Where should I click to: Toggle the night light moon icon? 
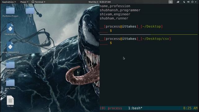click(x=184, y=2)
